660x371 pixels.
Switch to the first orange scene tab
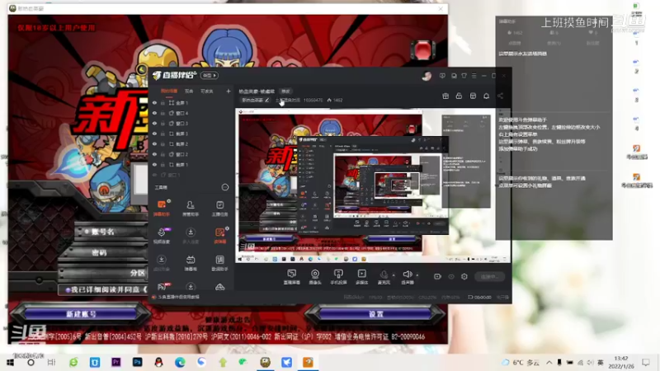[169, 91]
